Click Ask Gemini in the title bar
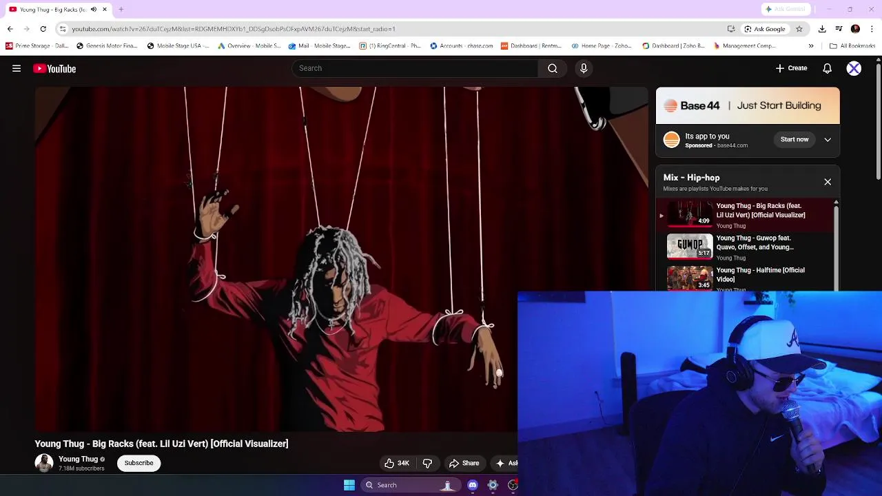882x496 pixels. point(784,9)
